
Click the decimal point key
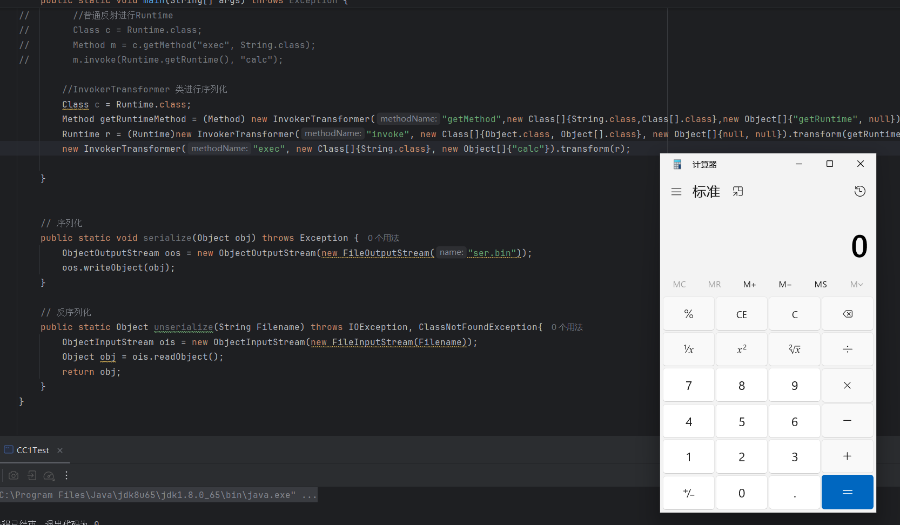click(795, 492)
